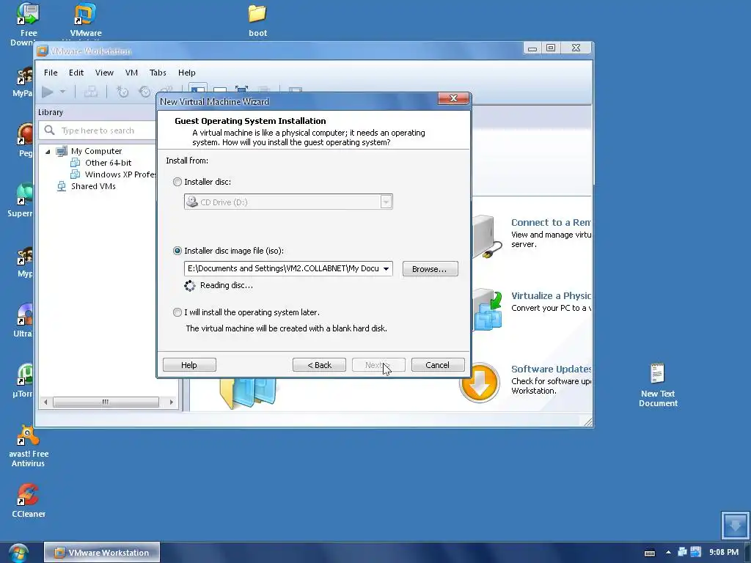Viewport: 751px width, 563px height.
Task: Select My Computer in the library tree
Action: [96, 151]
